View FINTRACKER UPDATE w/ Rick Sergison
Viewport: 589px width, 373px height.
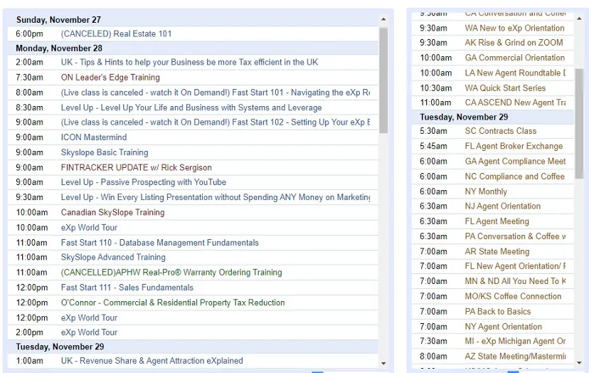(x=136, y=168)
